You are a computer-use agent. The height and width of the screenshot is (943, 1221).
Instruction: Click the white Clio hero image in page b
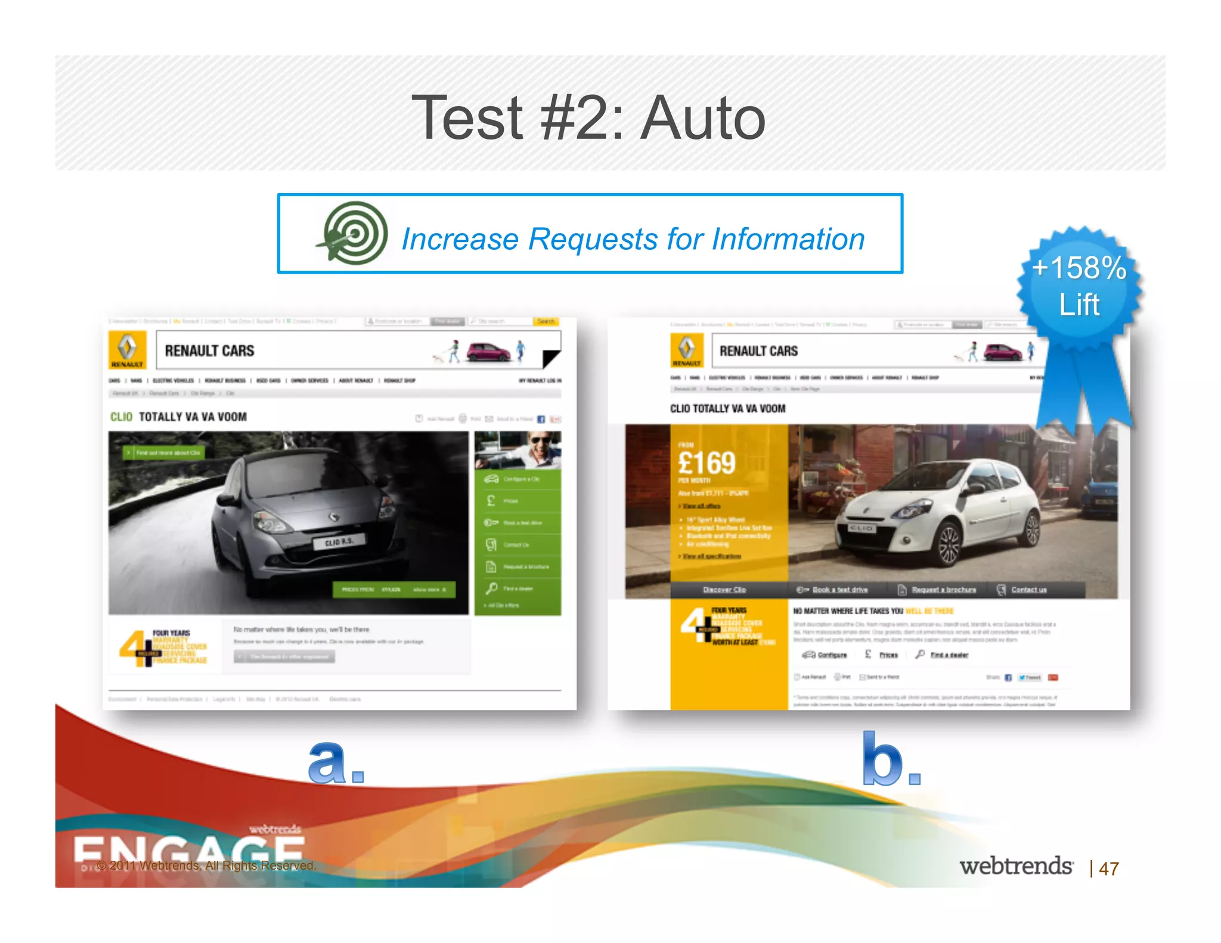pos(952,502)
